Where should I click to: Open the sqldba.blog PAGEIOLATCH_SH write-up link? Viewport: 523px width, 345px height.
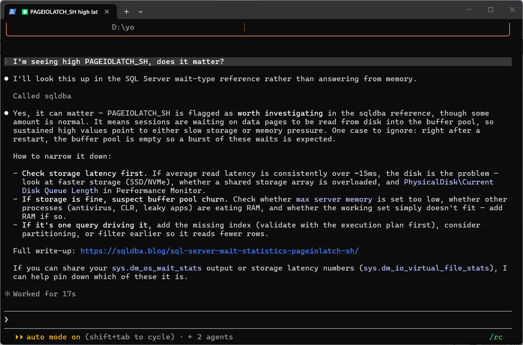(x=220, y=251)
